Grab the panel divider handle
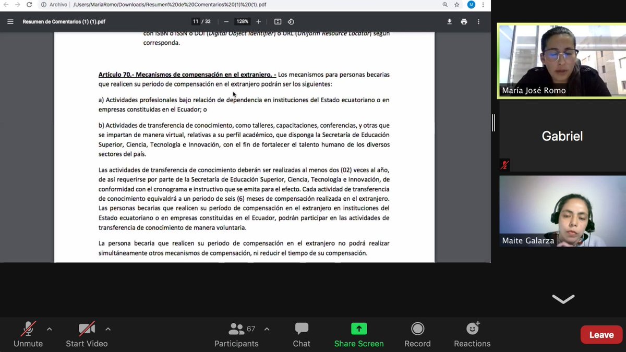The width and height of the screenshot is (626, 352). click(x=493, y=123)
